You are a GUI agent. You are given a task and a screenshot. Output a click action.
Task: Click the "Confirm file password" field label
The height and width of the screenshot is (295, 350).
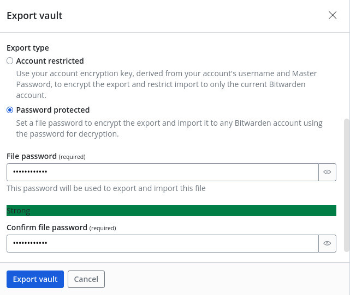(47, 228)
